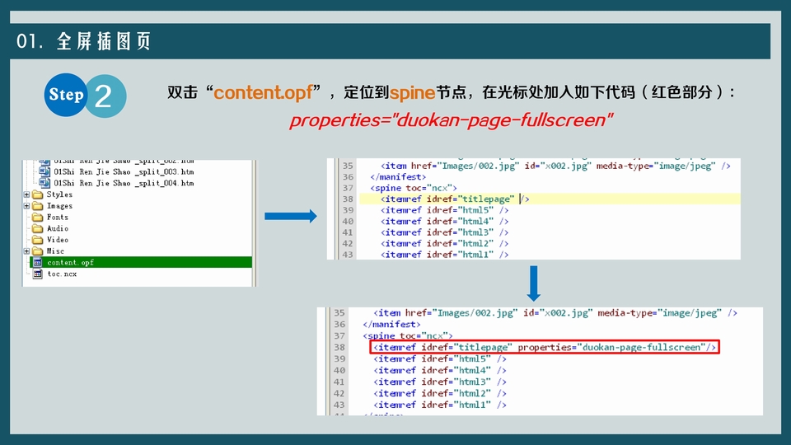Expand the Styles folder tree node
Screen dimensions: 791x445
(x=27, y=194)
